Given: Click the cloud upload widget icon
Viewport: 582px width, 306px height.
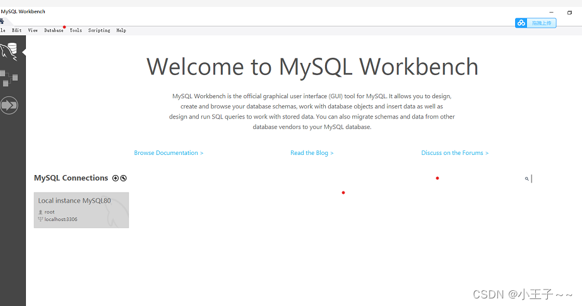Looking at the screenshot, I should coord(521,23).
